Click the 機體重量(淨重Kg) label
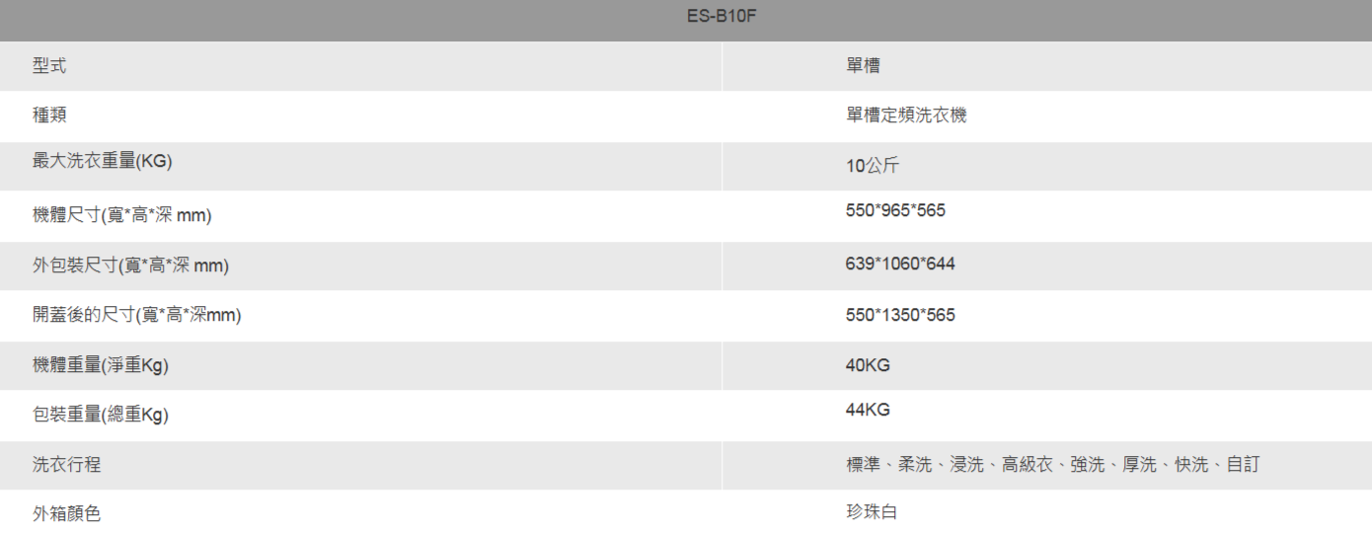The width and height of the screenshot is (1372, 533). [x=101, y=365]
